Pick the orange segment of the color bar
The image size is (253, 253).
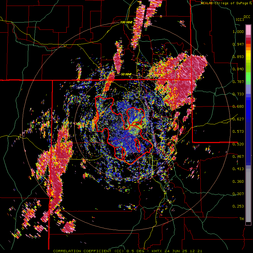pos(248,49)
